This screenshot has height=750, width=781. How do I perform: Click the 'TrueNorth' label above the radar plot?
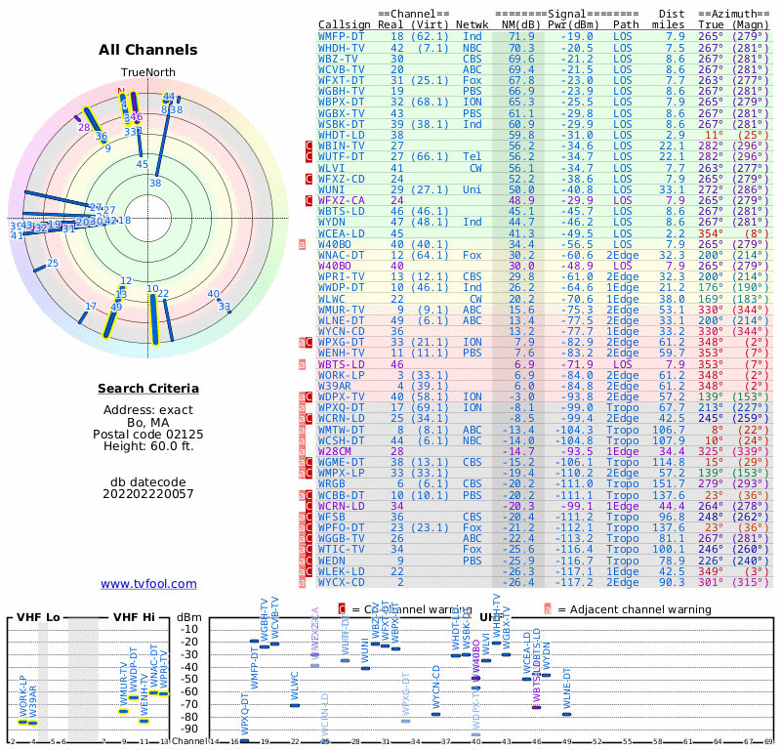point(148,72)
